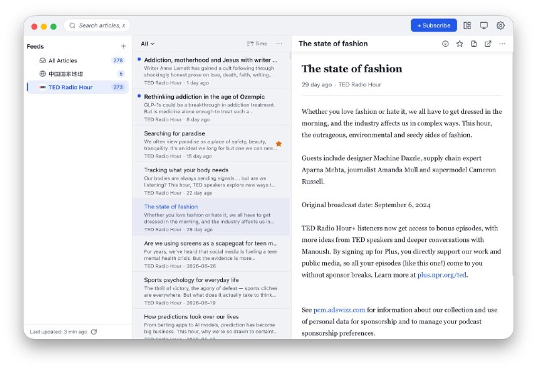Image resolution: width=537 pixels, height=370 pixels.
Task: Unstar Searching for paradise via orange star
Action: click(x=279, y=143)
